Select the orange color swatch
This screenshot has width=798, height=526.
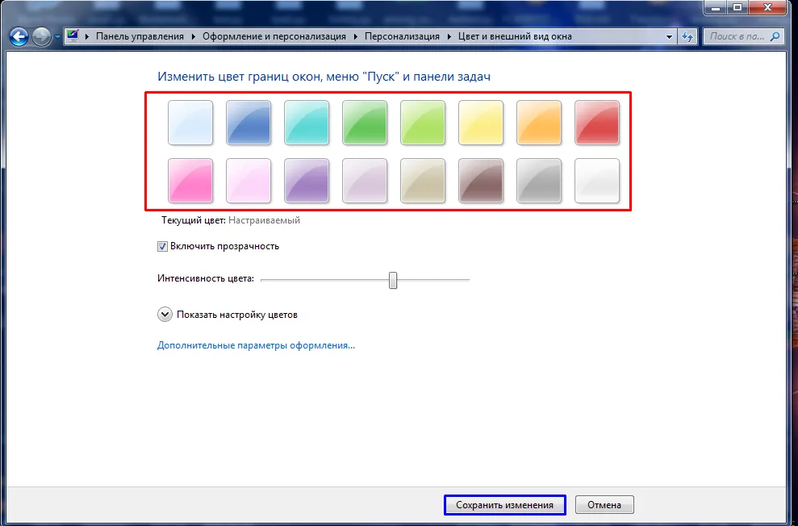pyautogui.click(x=538, y=123)
